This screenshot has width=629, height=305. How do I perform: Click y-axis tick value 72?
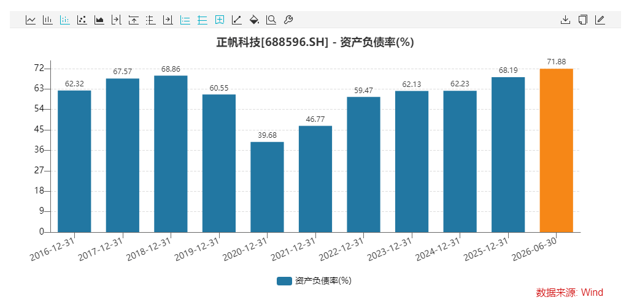[x=39, y=69]
